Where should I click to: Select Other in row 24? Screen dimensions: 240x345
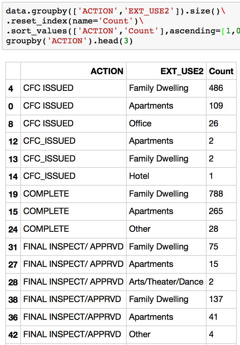[x=140, y=229]
